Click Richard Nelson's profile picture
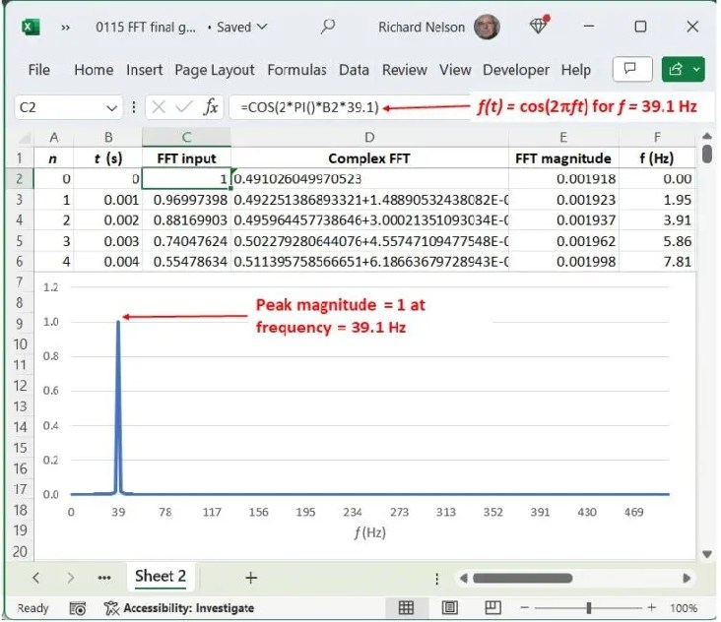This screenshot has height=622, width=721. pyautogui.click(x=487, y=28)
